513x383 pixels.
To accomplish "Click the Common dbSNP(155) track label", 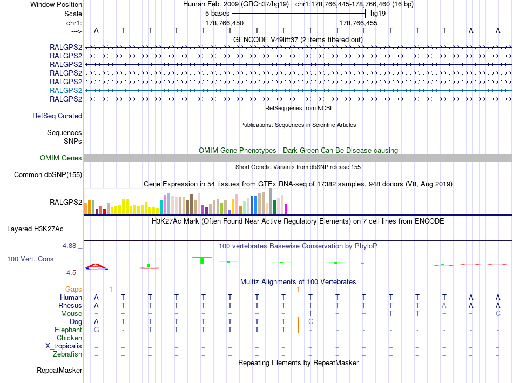I will tap(48, 175).
